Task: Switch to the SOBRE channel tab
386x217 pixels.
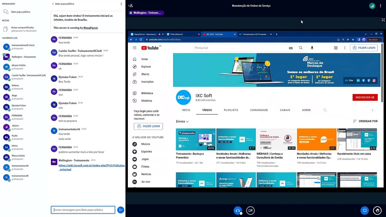Action: pos(306,110)
